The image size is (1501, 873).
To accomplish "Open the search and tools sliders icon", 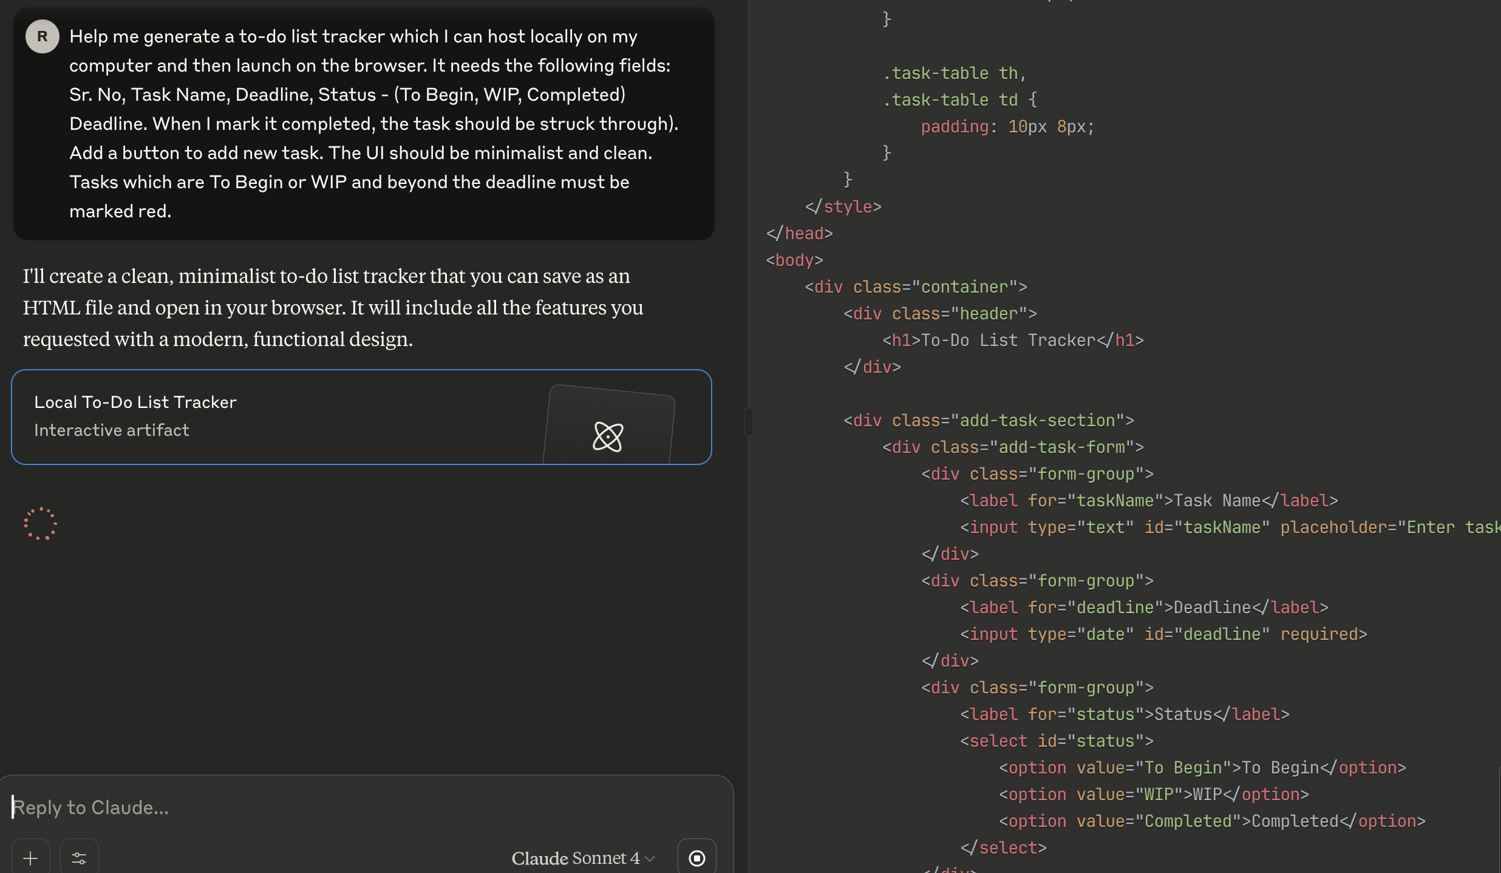I will click(79, 857).
